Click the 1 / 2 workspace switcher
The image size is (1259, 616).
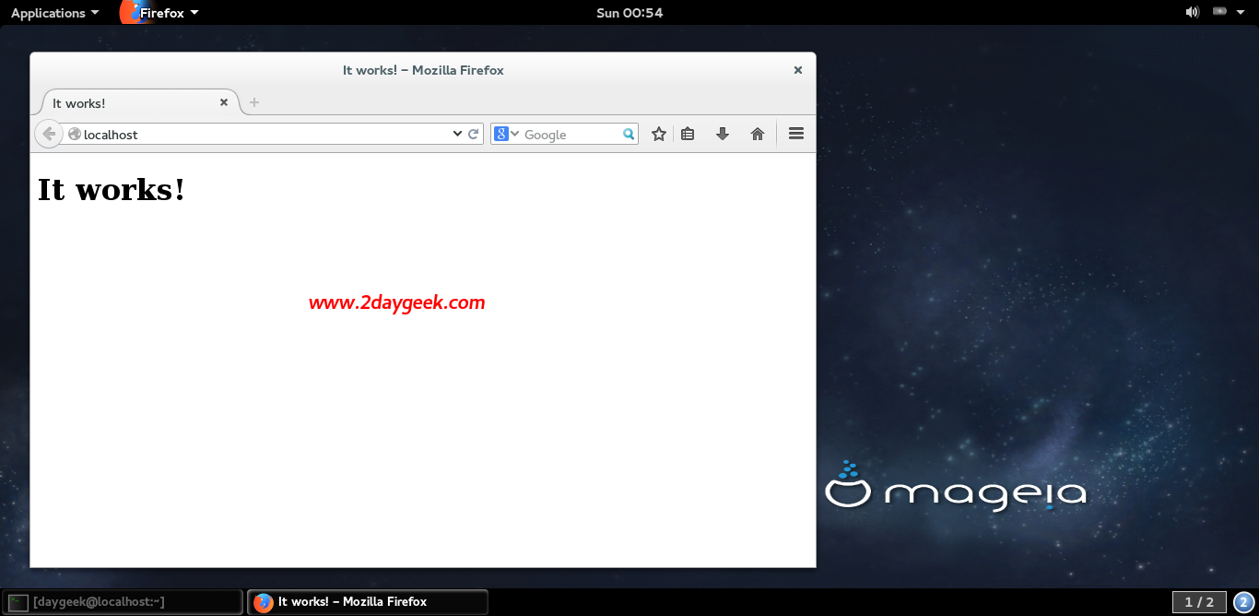tap(1199, 602)
